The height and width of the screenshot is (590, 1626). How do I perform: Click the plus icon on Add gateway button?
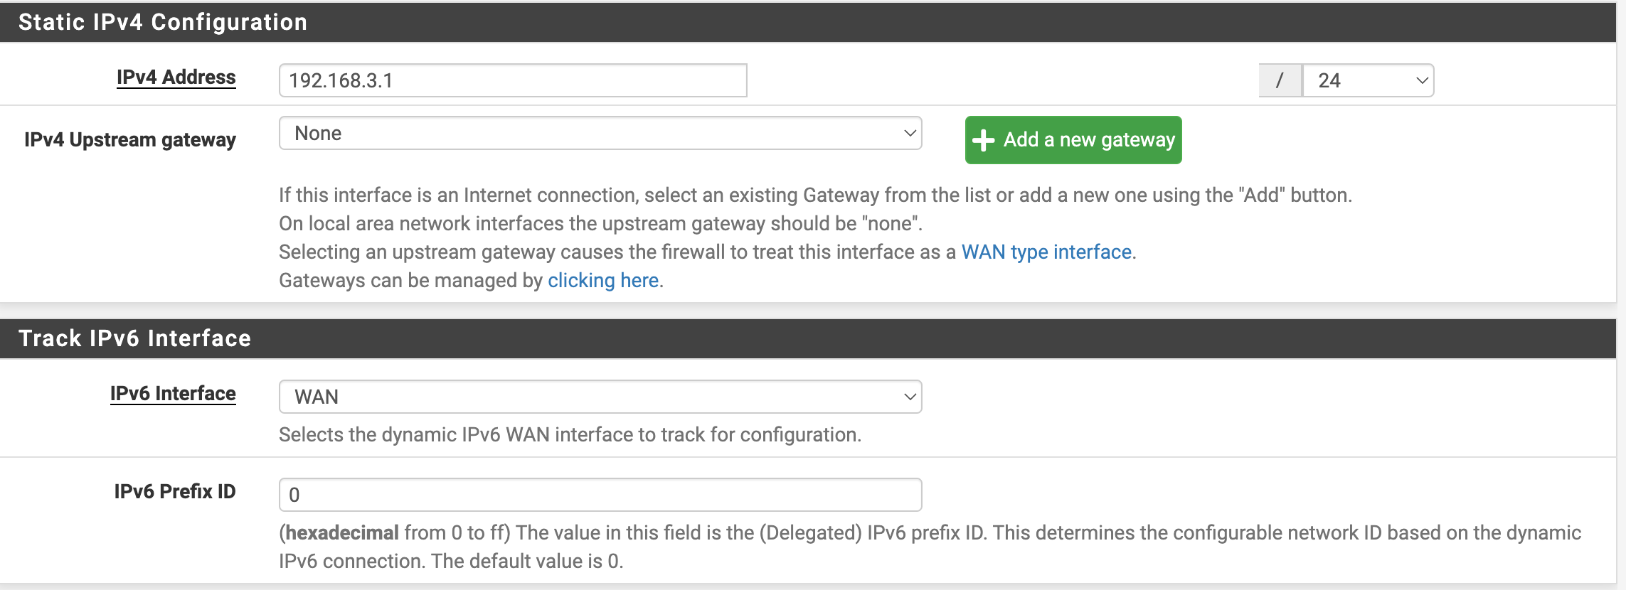983,140
